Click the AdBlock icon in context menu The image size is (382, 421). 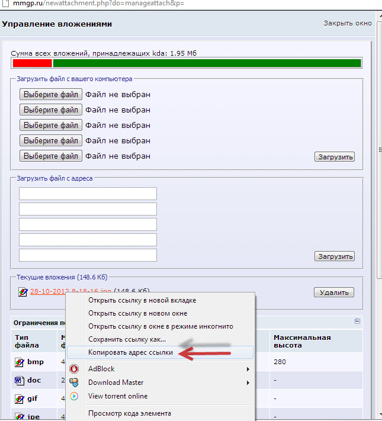[74, 369]
